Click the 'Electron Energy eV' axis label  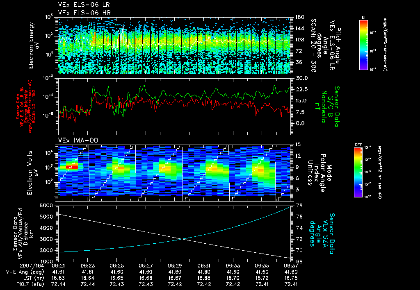34,45
